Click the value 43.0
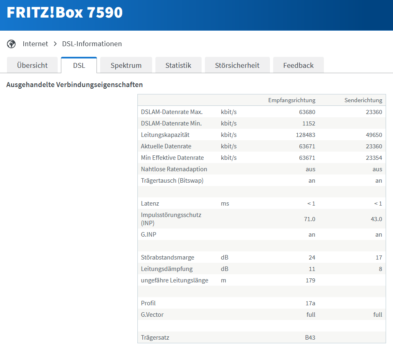The width and height of the screenshot is (393, 347). coord(377,219)
